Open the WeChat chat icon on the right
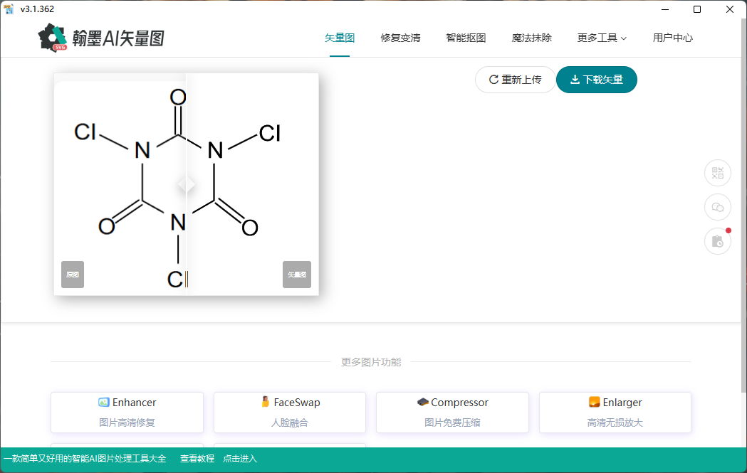The image size is (747, 473). pyautogui.click(x=717, y=207)
